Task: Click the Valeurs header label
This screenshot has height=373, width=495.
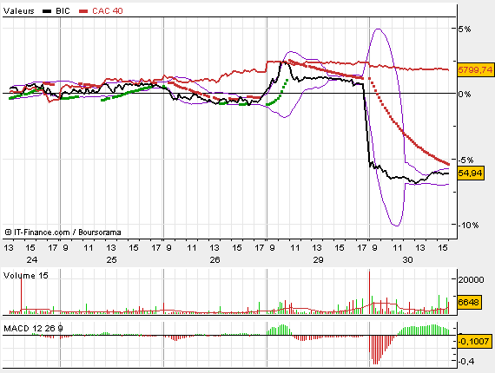Action: (18, 11)
